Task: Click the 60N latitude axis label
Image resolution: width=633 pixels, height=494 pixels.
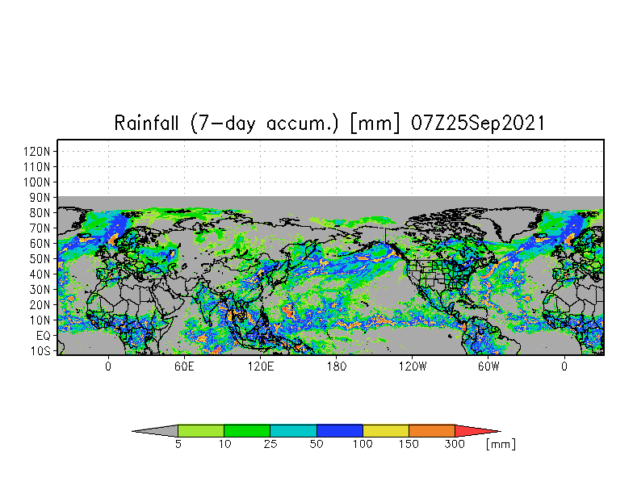Action: click(40, 244)
